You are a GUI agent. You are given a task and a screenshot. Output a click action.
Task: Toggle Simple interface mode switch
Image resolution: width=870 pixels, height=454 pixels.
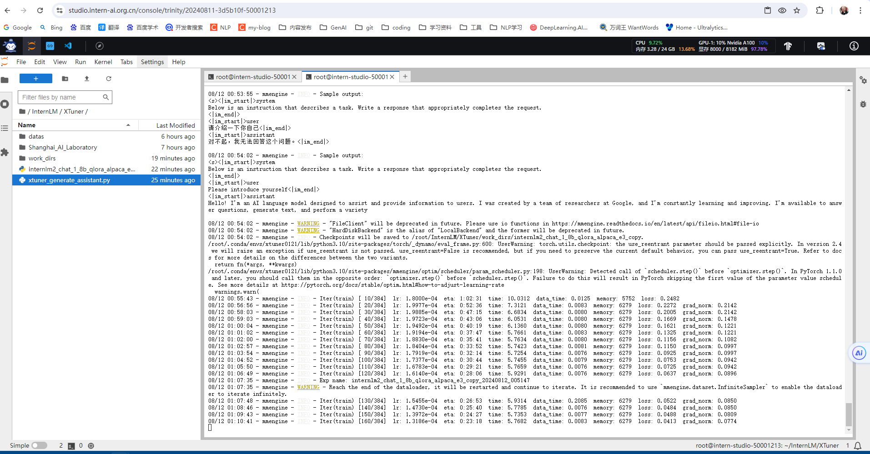[40, 446]
